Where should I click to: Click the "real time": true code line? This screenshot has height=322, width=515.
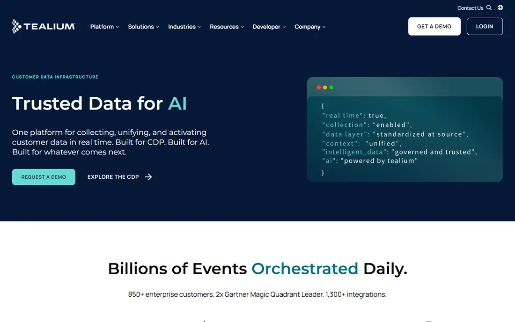(x=354, y=116)
